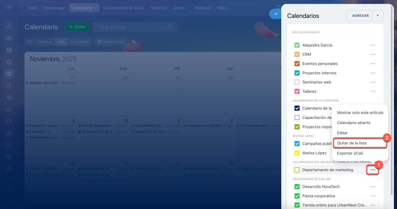Enable the Seminarios web calendar checkbox
Image resolution: width=397 pixels, height=209 pixels.
[297, 82]
